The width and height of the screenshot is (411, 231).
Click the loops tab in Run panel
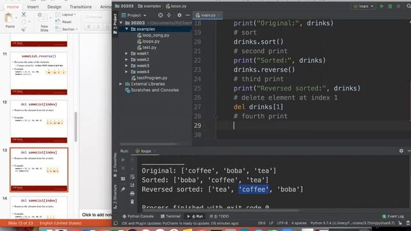click(146, 151)
